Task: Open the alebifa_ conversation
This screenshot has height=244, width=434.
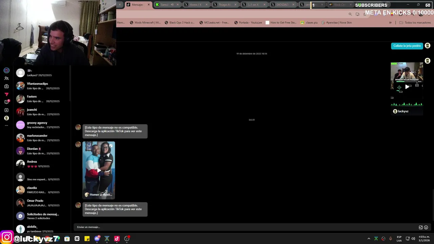Action: point(42,229)
